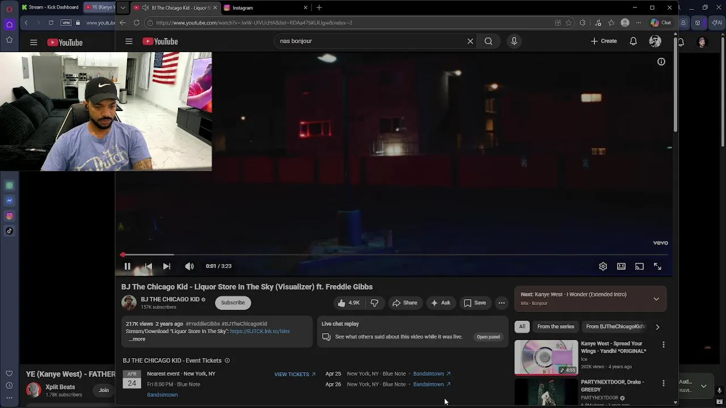Open the Create menu
This screenshot has width=726, height=408.
pos(603,41)
